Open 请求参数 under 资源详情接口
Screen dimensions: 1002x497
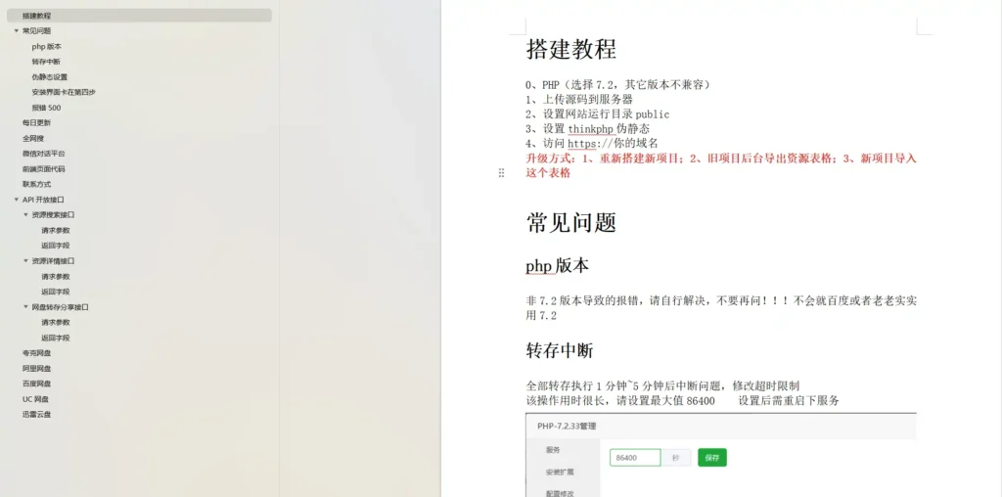tap(56, 276)
